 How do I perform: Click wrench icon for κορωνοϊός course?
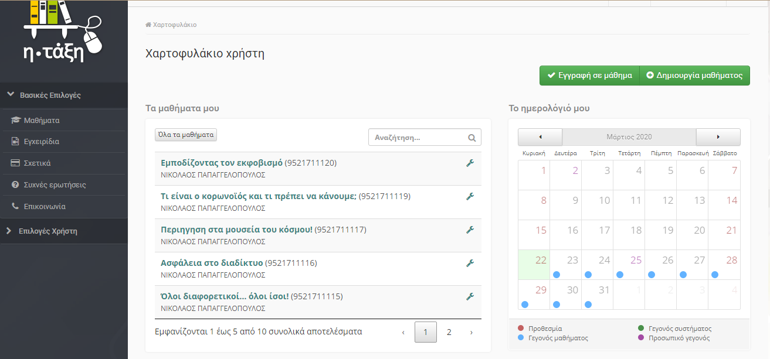(x=470, y=196)
